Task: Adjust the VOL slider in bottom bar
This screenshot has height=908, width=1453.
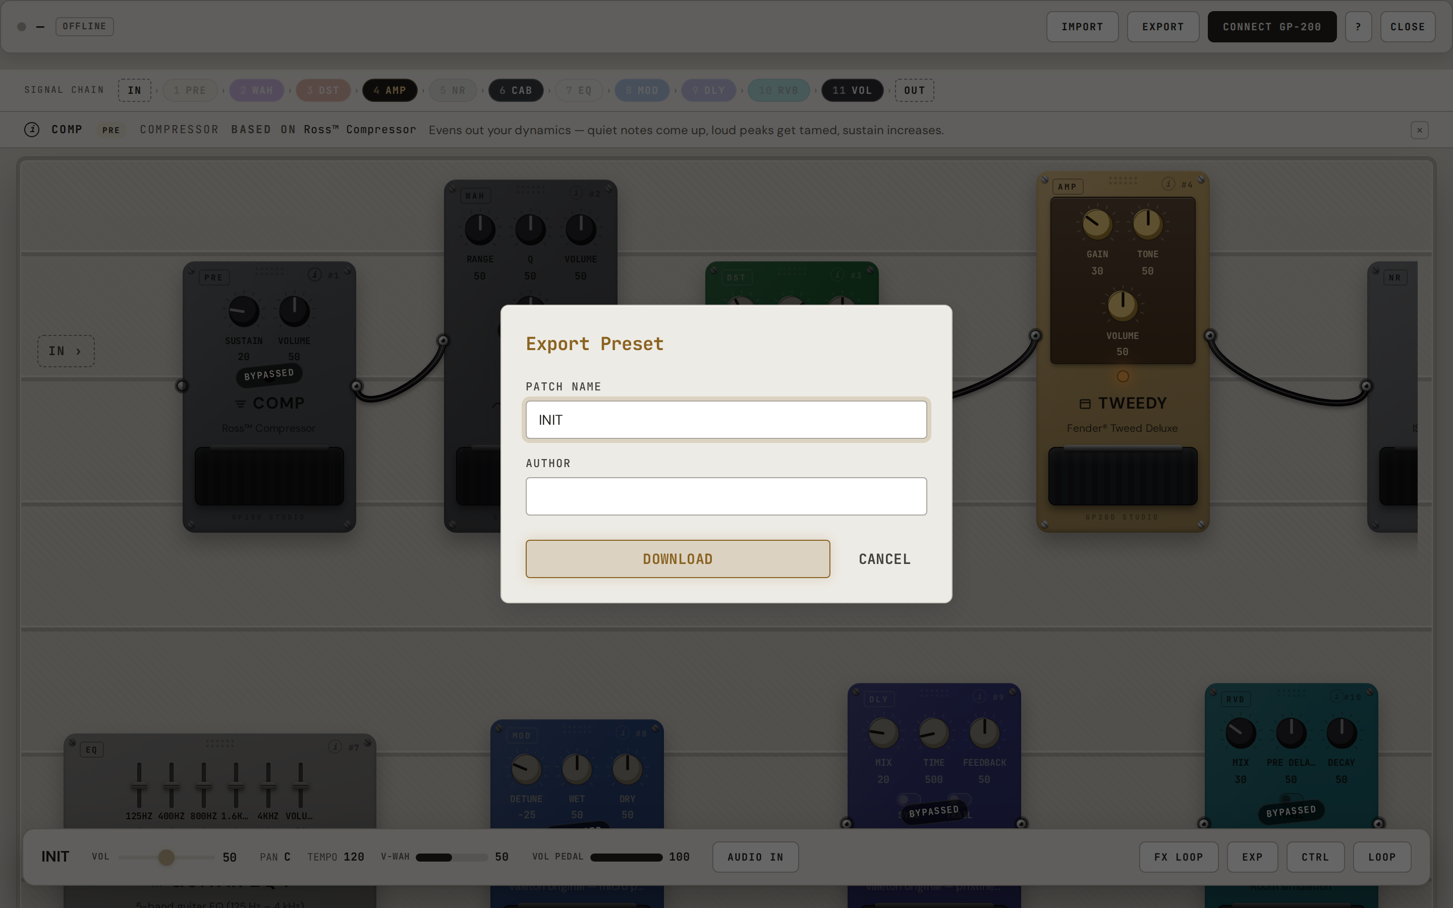Action: [166, 857]
